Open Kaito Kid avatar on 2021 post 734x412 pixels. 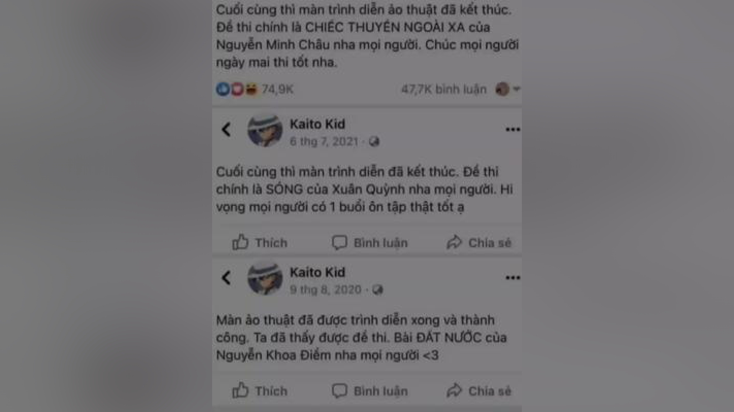pos(265,130)
